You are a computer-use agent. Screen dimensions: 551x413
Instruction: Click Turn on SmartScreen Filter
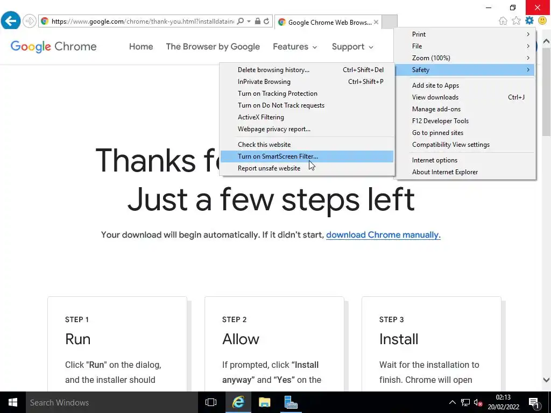[x=307, y=156]
